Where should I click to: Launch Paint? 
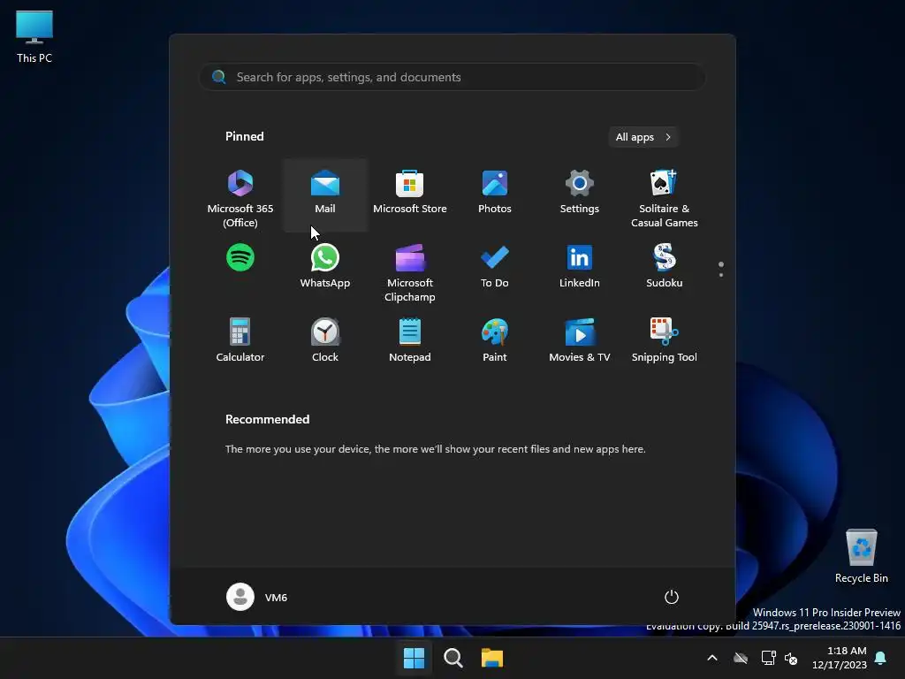[495, 340]
